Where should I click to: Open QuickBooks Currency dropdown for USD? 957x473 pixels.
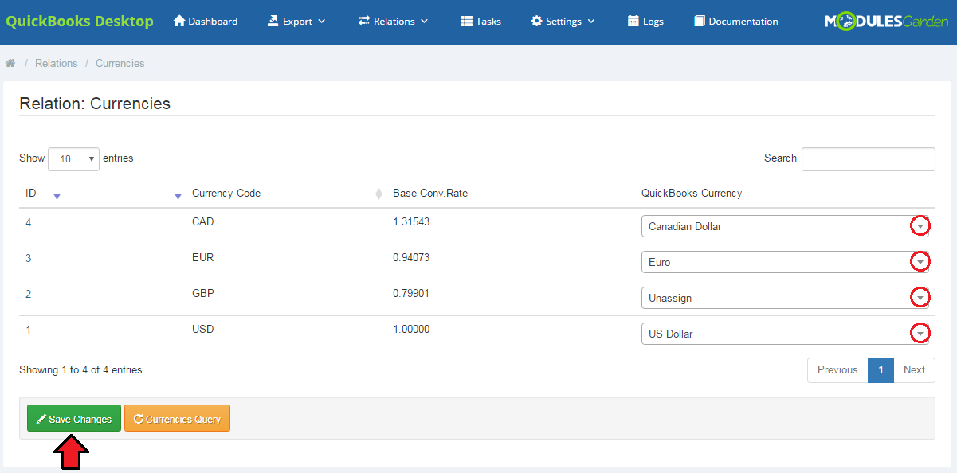pos(786,334)
